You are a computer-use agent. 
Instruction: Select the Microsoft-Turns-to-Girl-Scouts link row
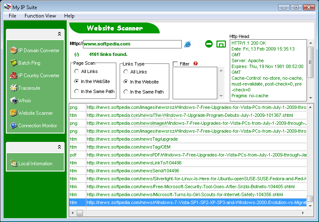pos(188,194)
